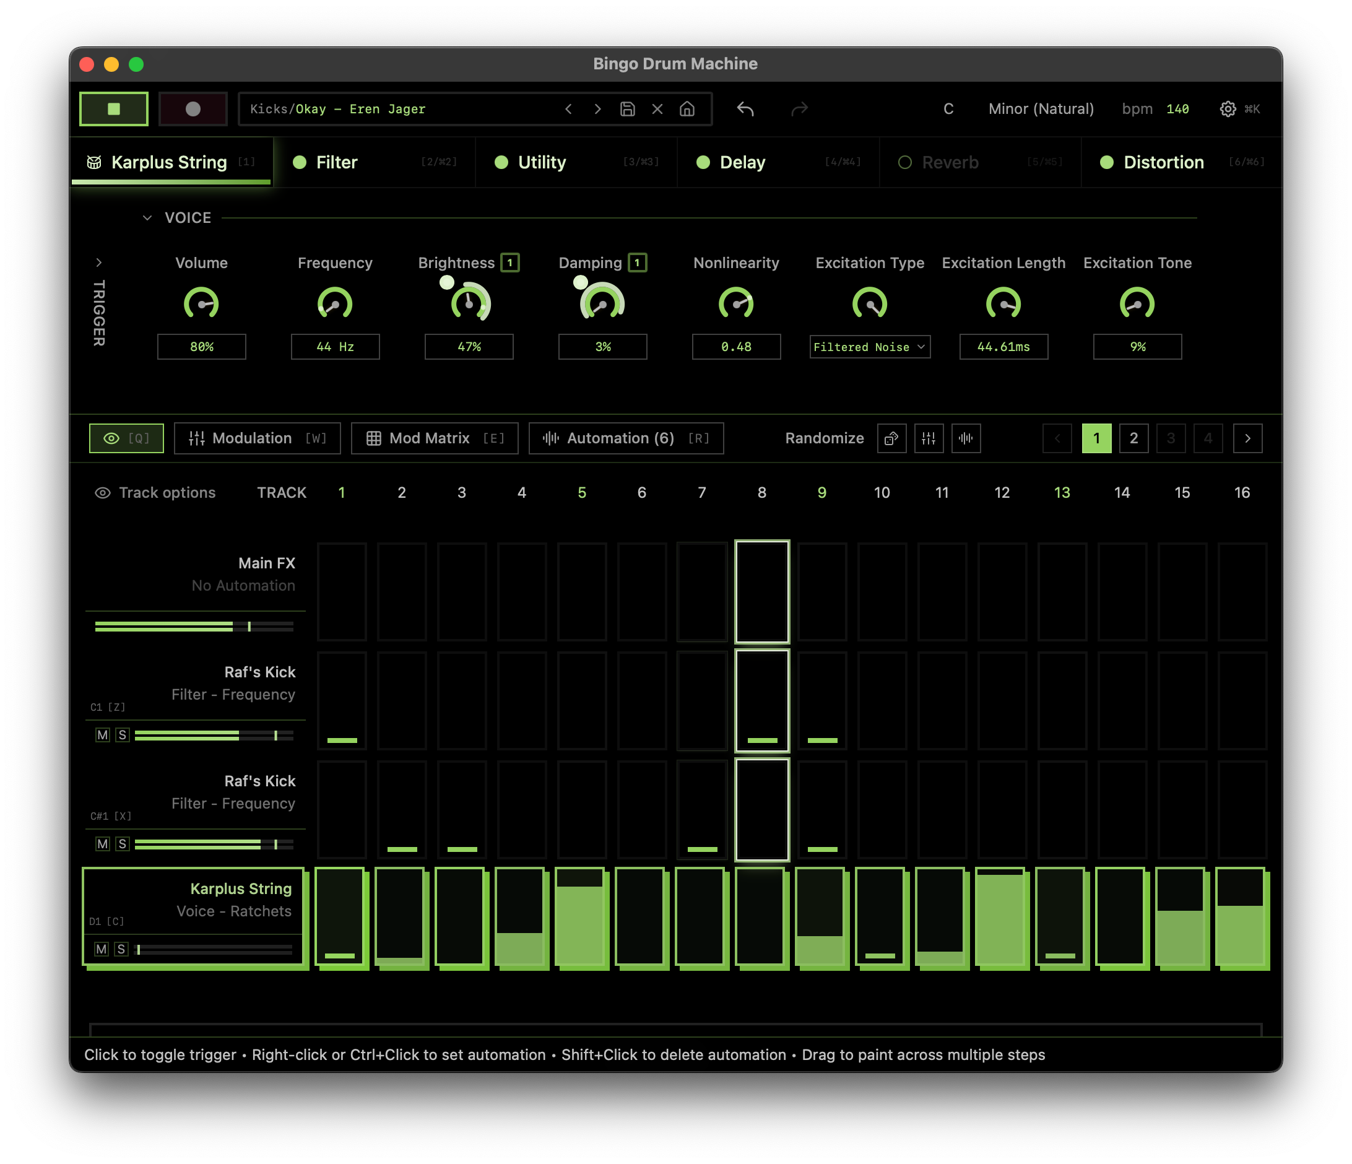The width and height of the screenshot is (1352, 1164).
Task: Expand the TRIGGER side panel
Action: click(x=98, y=263)
